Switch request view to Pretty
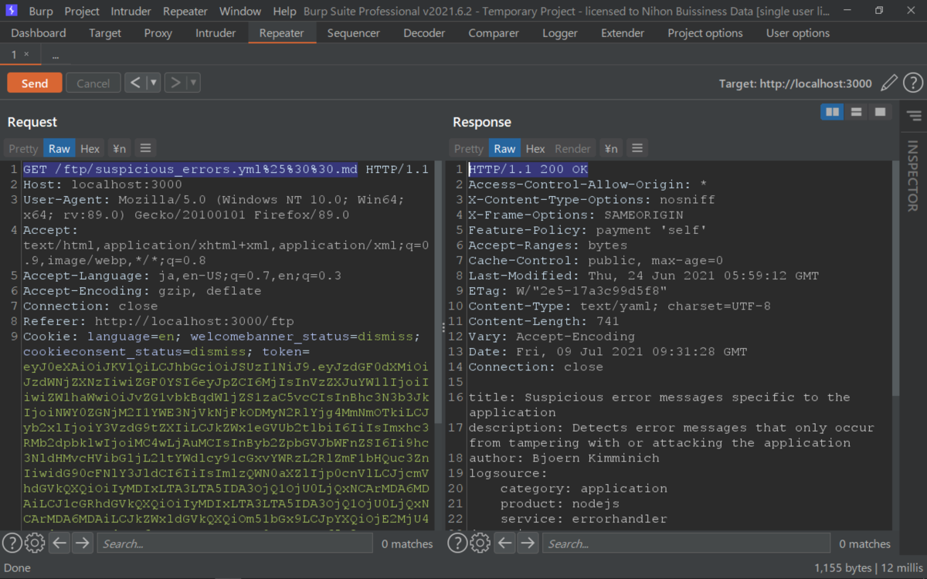The image size is (927, 579). point(23,148)
